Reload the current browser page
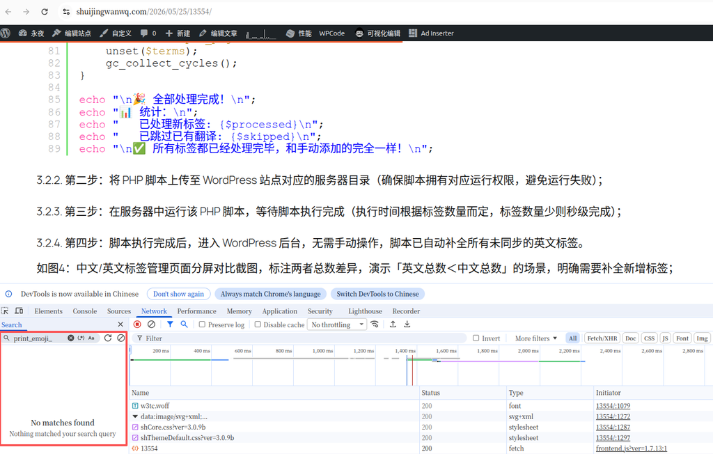 click(44, 12)
